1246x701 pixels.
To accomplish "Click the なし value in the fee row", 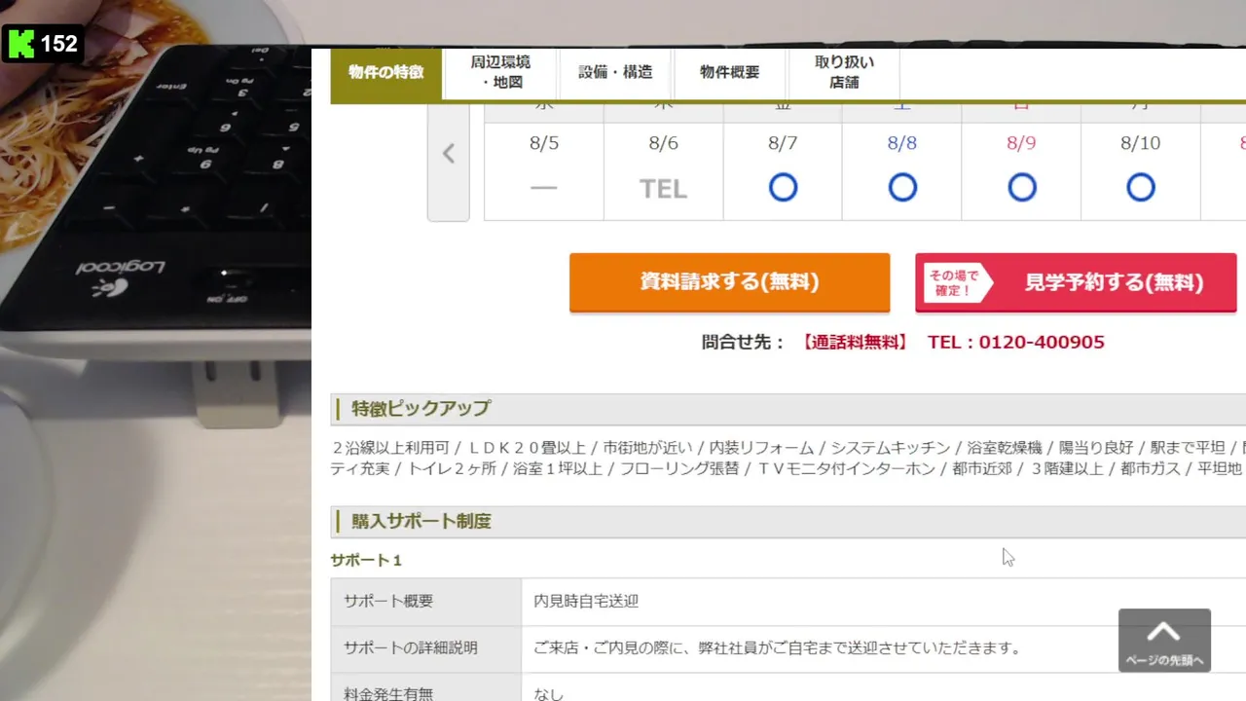I will pos(549,694).
